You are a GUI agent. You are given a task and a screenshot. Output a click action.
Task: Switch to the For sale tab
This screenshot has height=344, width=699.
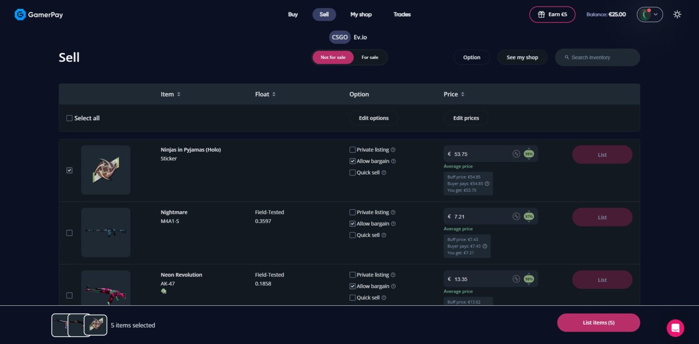pos(370,57)
